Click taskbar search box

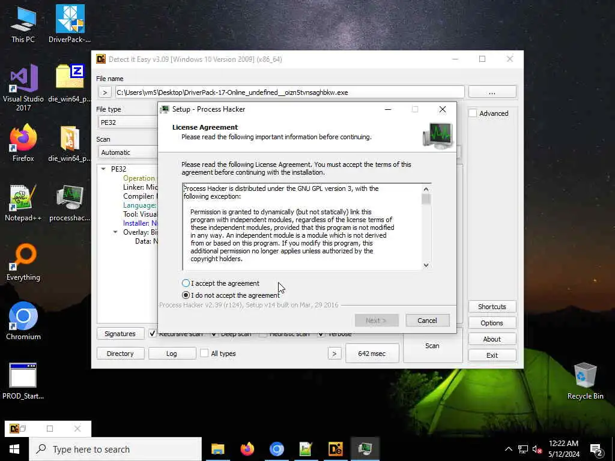click(x=115, y=449)
